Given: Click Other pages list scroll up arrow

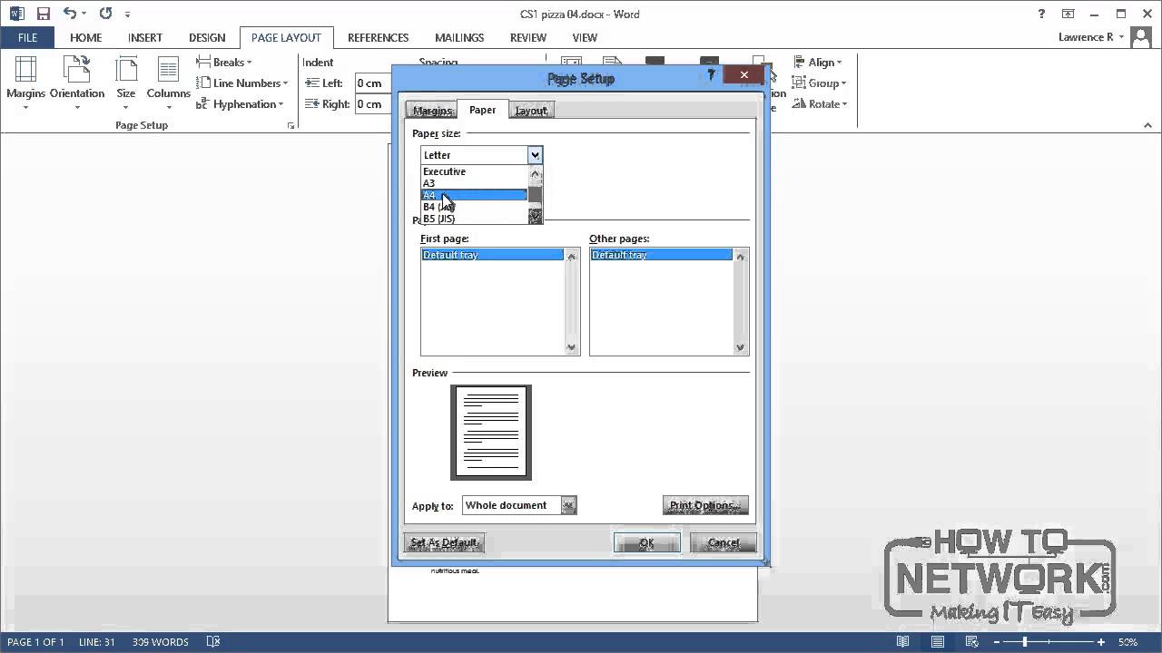Looking at the screenshot, I should point(740,257).
